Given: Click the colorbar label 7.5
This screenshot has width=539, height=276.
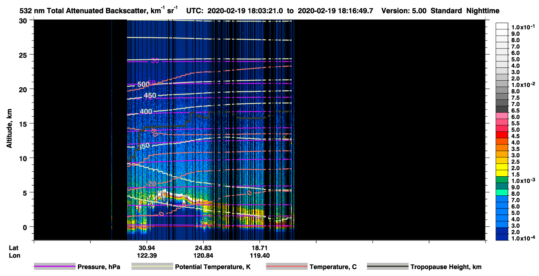Looking at the screenshot, I should point(515,98).
